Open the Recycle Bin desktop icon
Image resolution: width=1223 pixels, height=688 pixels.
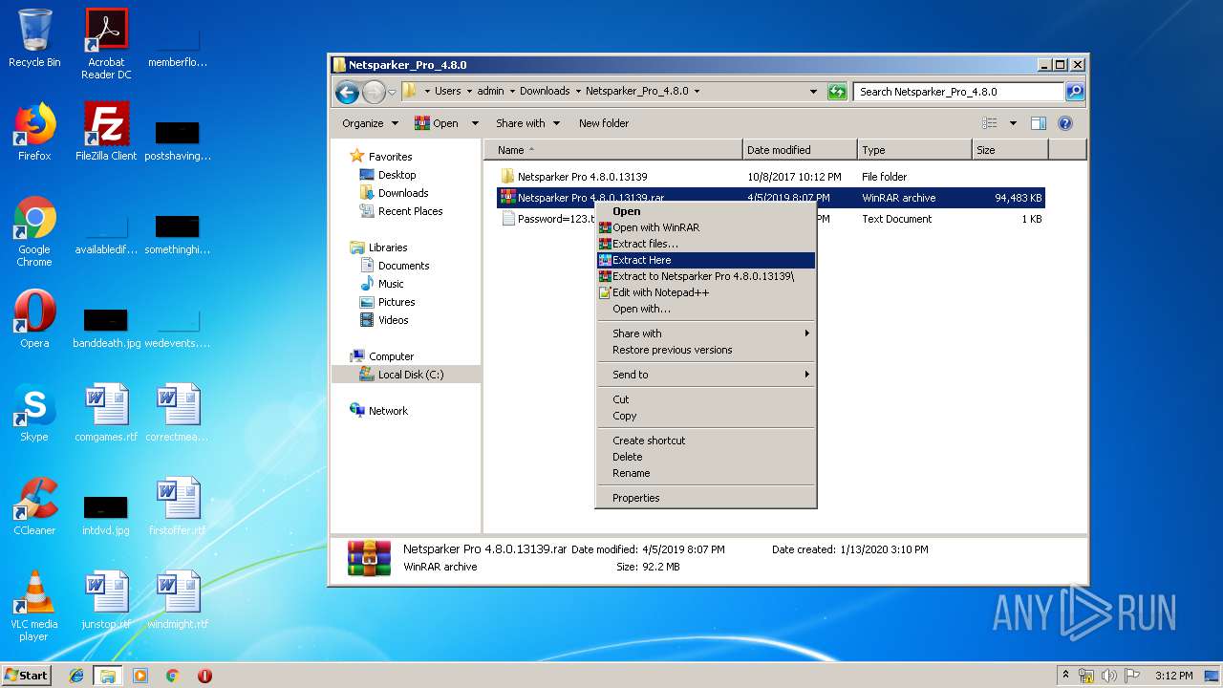coord(34,38)
